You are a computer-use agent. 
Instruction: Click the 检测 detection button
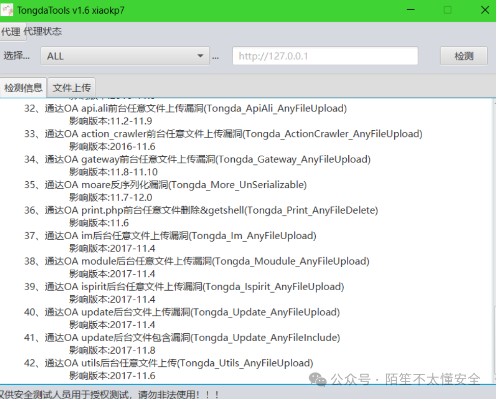(x=463, y=56)
